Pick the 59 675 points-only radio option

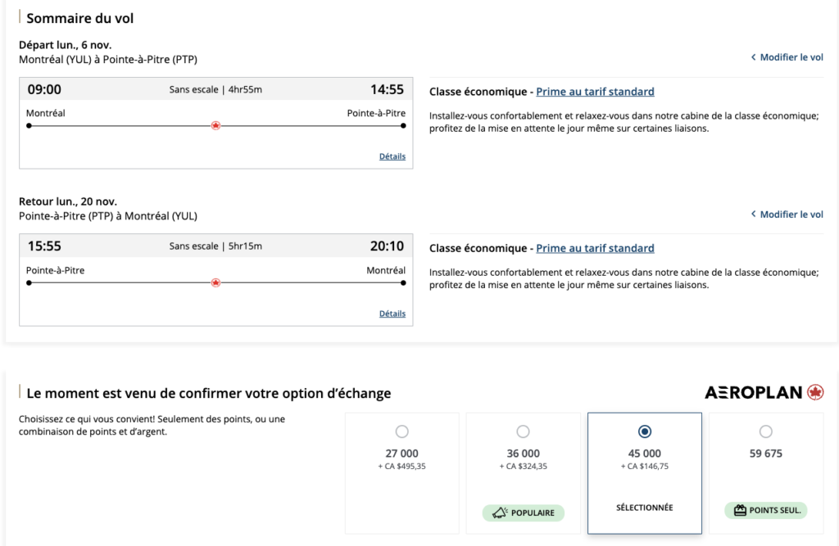(765, 431)
